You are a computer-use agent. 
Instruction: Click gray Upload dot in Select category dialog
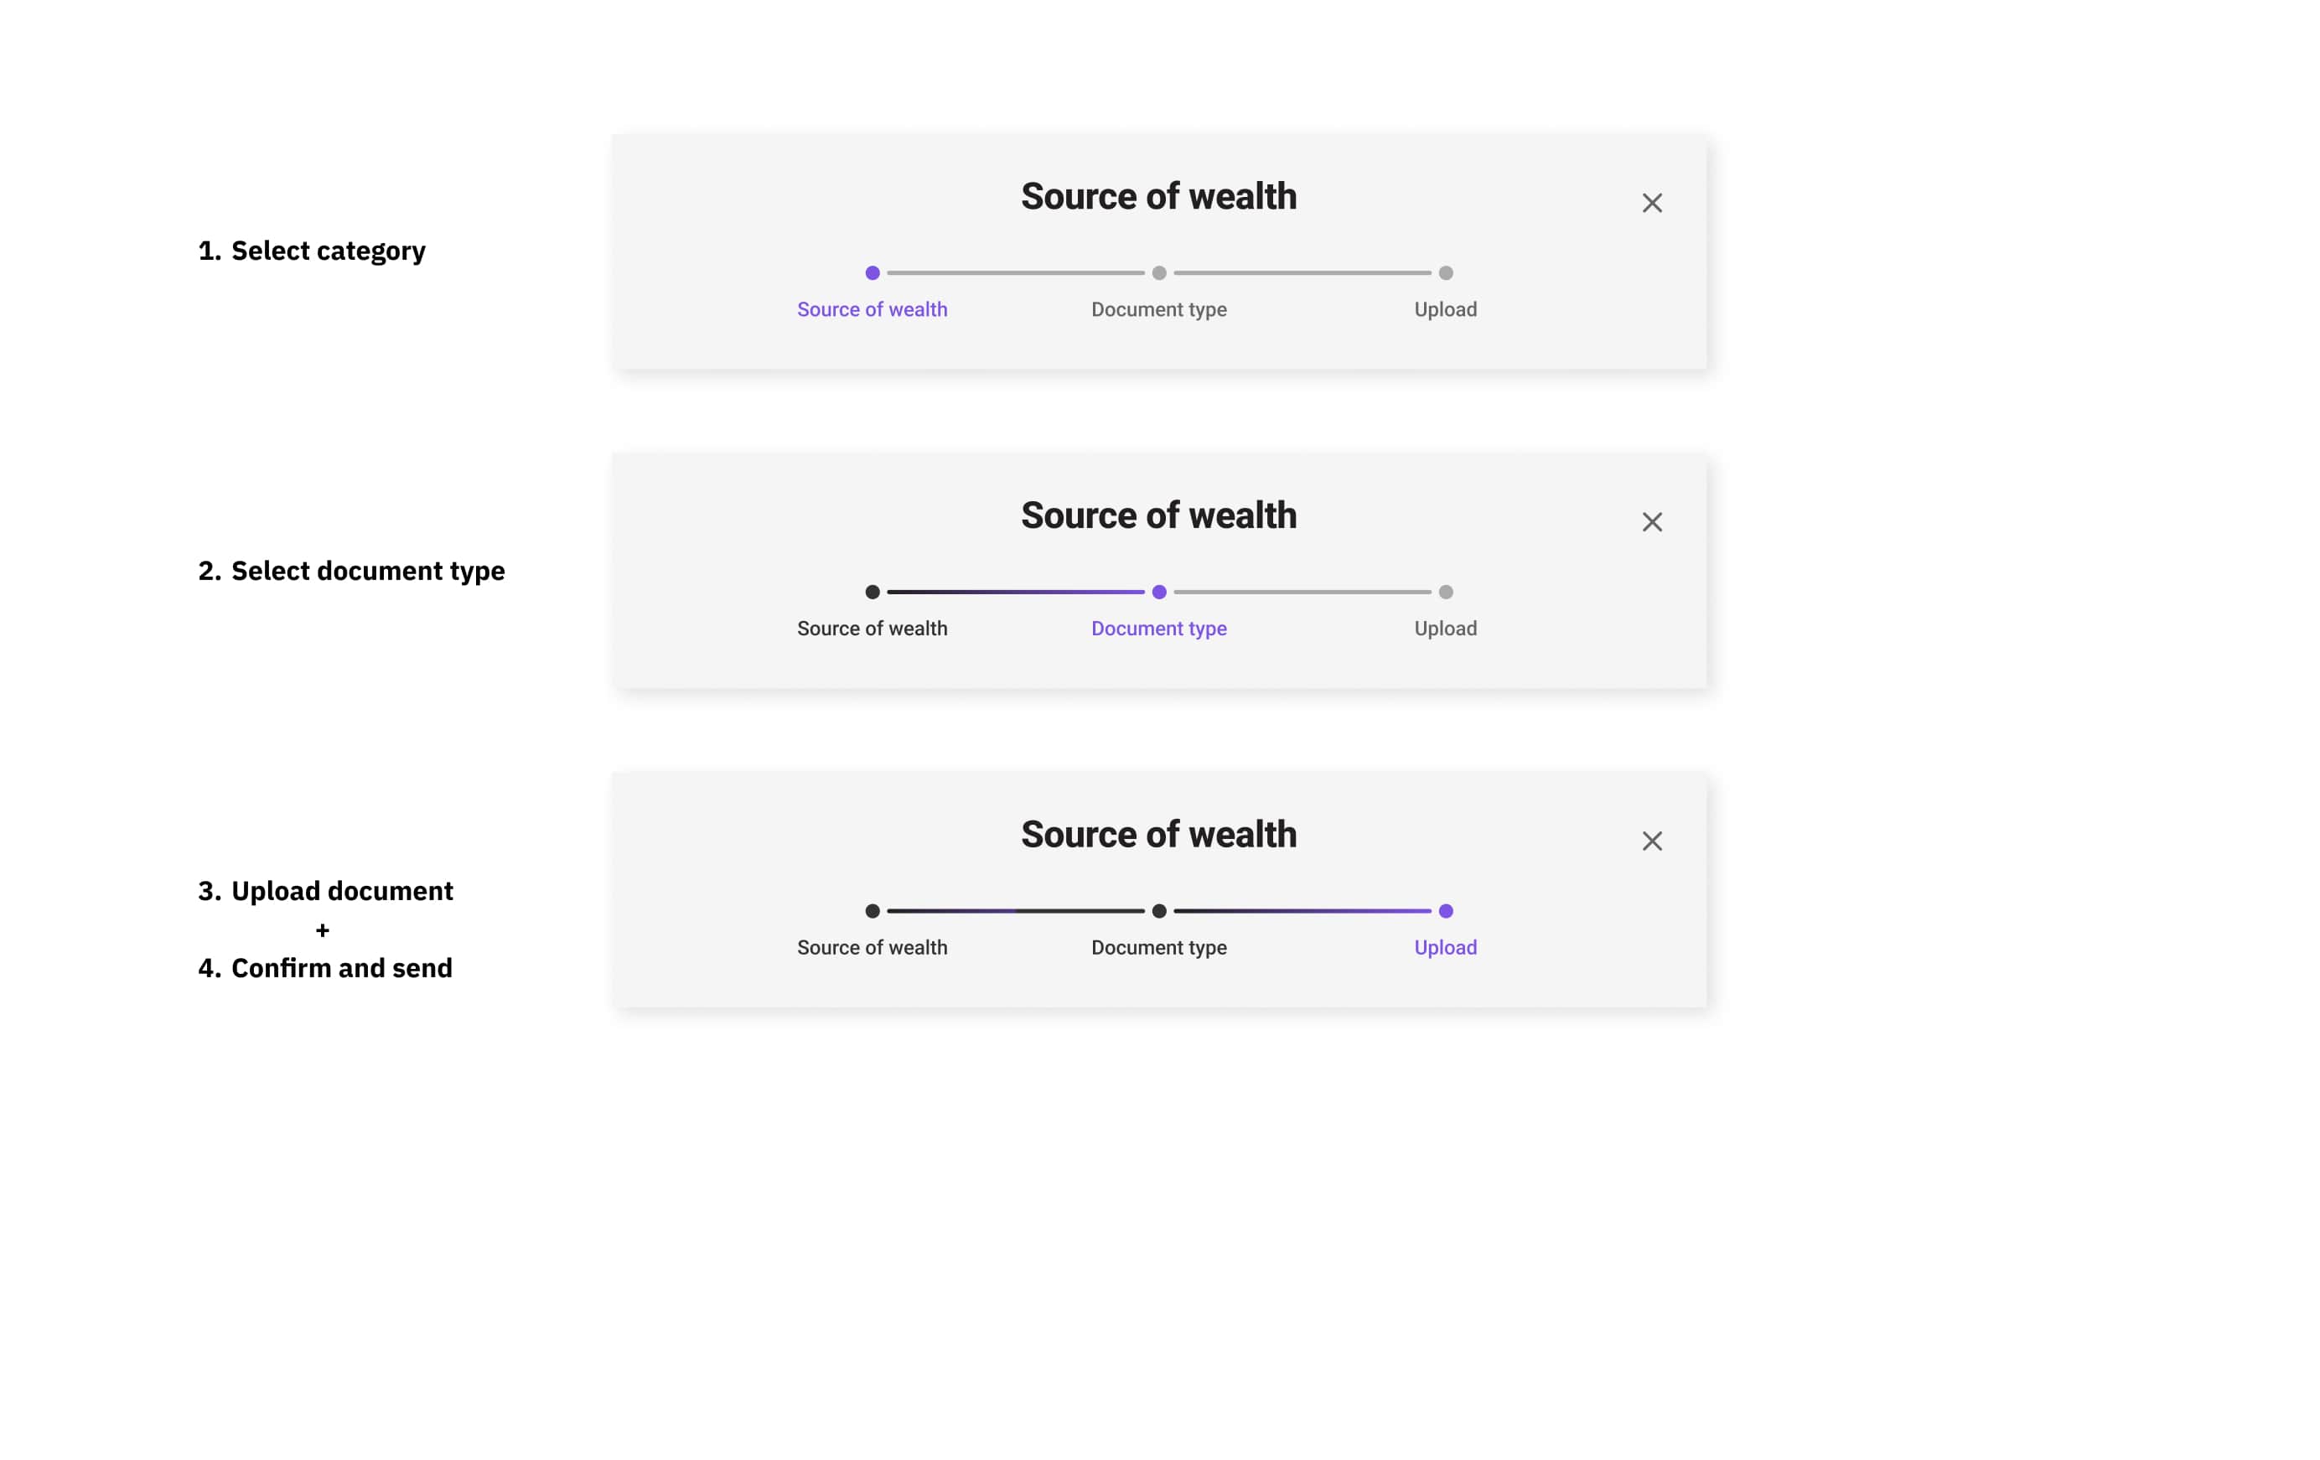(x=1445, y=274)
